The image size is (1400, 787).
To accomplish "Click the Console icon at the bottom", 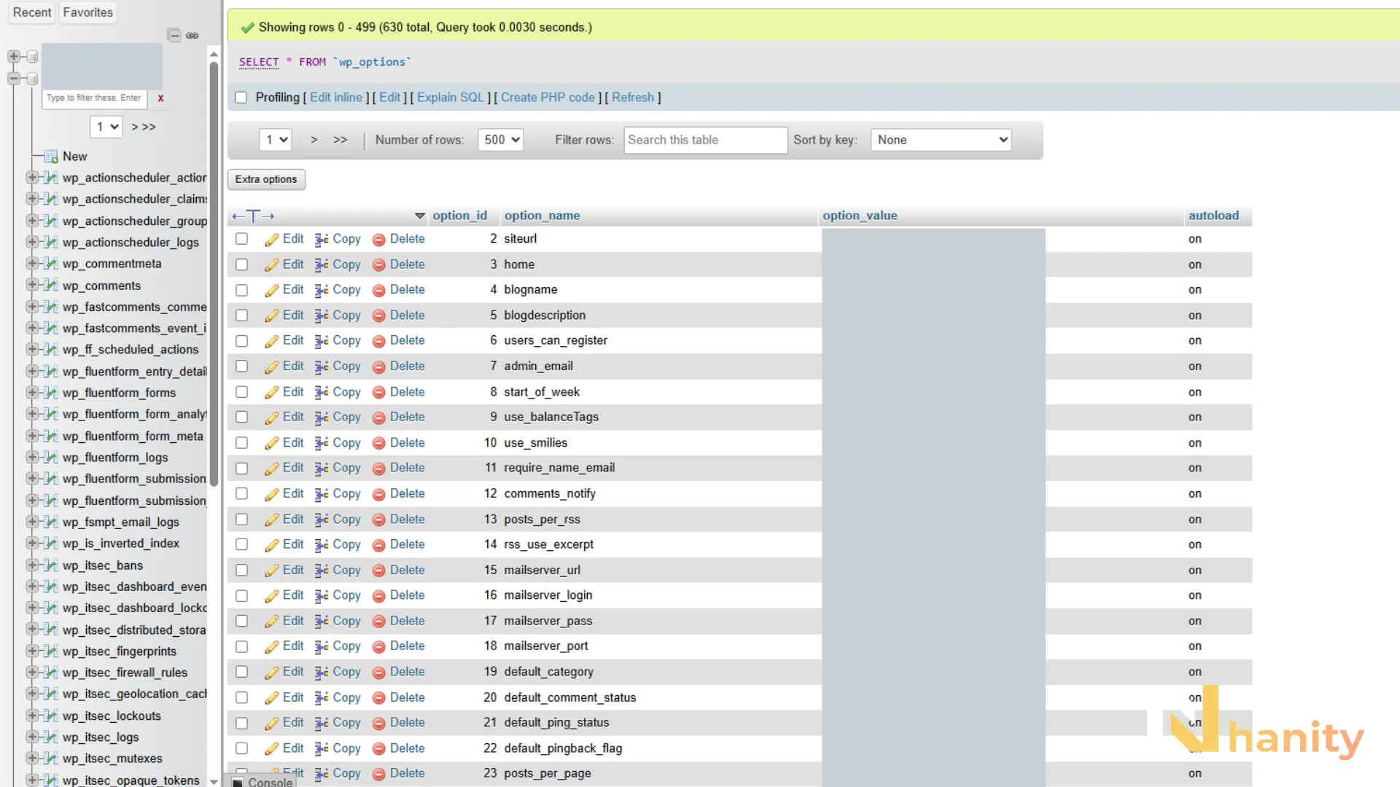I will 238,782.
